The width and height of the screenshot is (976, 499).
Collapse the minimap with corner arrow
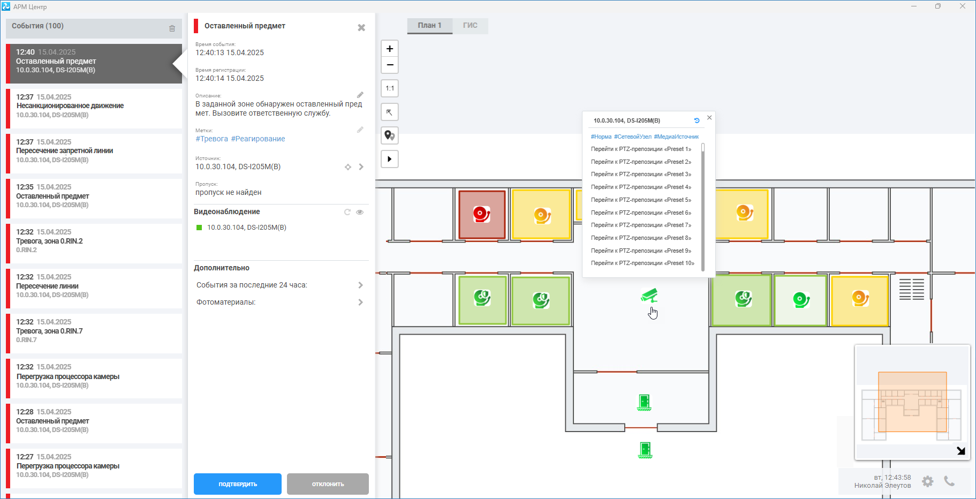tap(960, 451)
